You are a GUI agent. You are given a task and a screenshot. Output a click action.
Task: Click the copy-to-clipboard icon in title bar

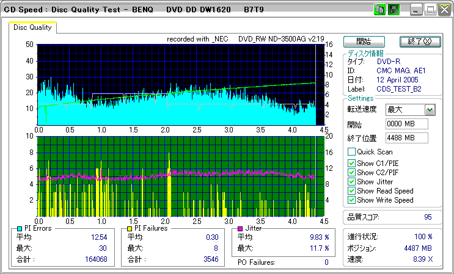coord(379,9)
